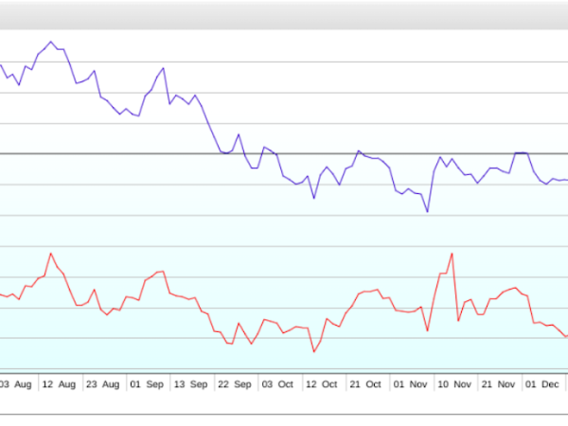Viewport: 568px width, 426px height.
Task: Select the blue line's lowest dip in November
Action: coord(427,212)
